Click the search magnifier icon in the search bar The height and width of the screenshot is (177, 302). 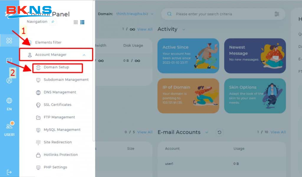tap(169, 14)
